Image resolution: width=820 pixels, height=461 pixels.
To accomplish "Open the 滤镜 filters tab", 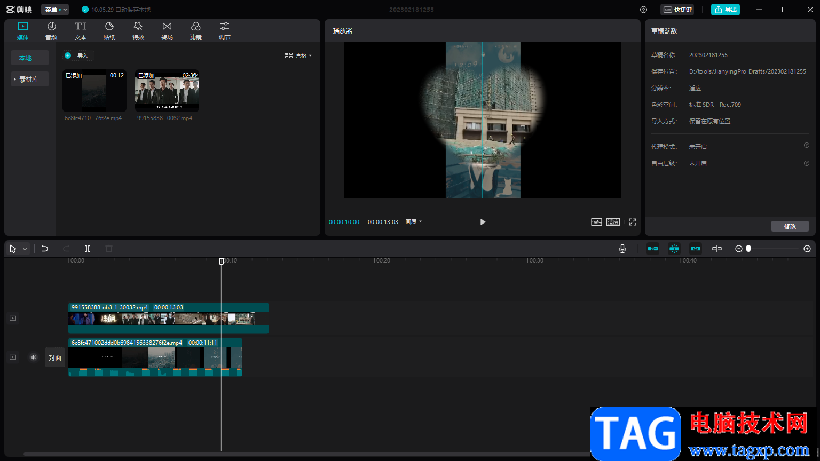I will [196, 31].
